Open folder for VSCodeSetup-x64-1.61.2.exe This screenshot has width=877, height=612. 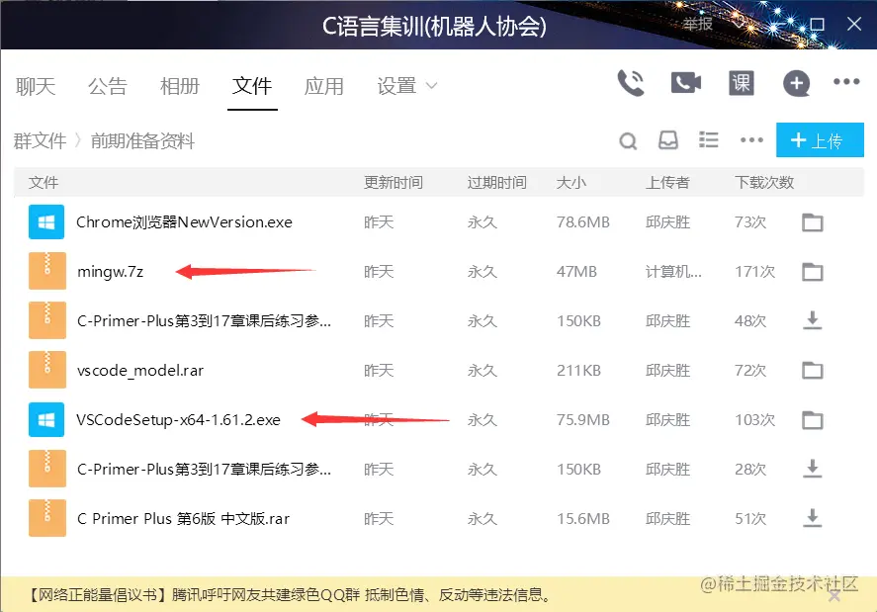pos(812,419)
